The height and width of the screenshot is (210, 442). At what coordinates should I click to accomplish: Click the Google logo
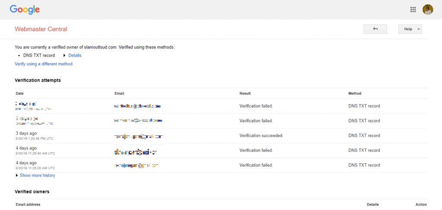click(25, 10)
